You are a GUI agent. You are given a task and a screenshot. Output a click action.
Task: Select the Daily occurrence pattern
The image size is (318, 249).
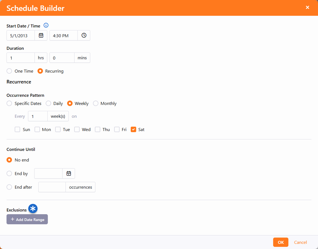[48, 103]
